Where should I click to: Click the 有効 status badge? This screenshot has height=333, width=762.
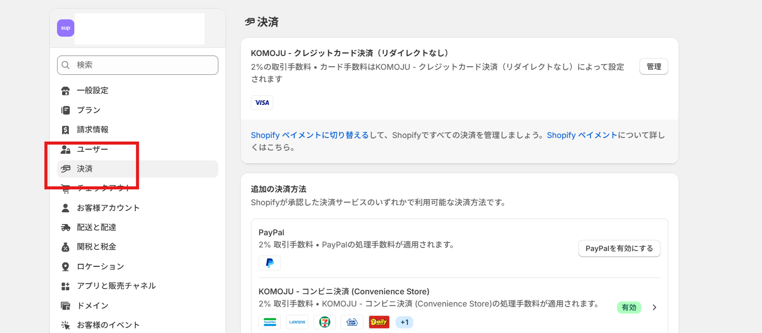click(629, 308)
